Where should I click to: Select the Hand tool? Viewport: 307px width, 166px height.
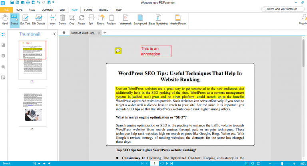5,20
